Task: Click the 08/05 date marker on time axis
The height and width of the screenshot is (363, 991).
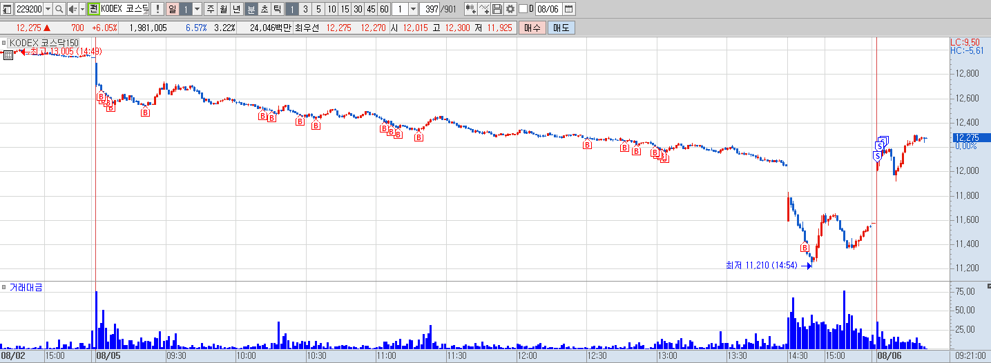Action: point(108,356)
